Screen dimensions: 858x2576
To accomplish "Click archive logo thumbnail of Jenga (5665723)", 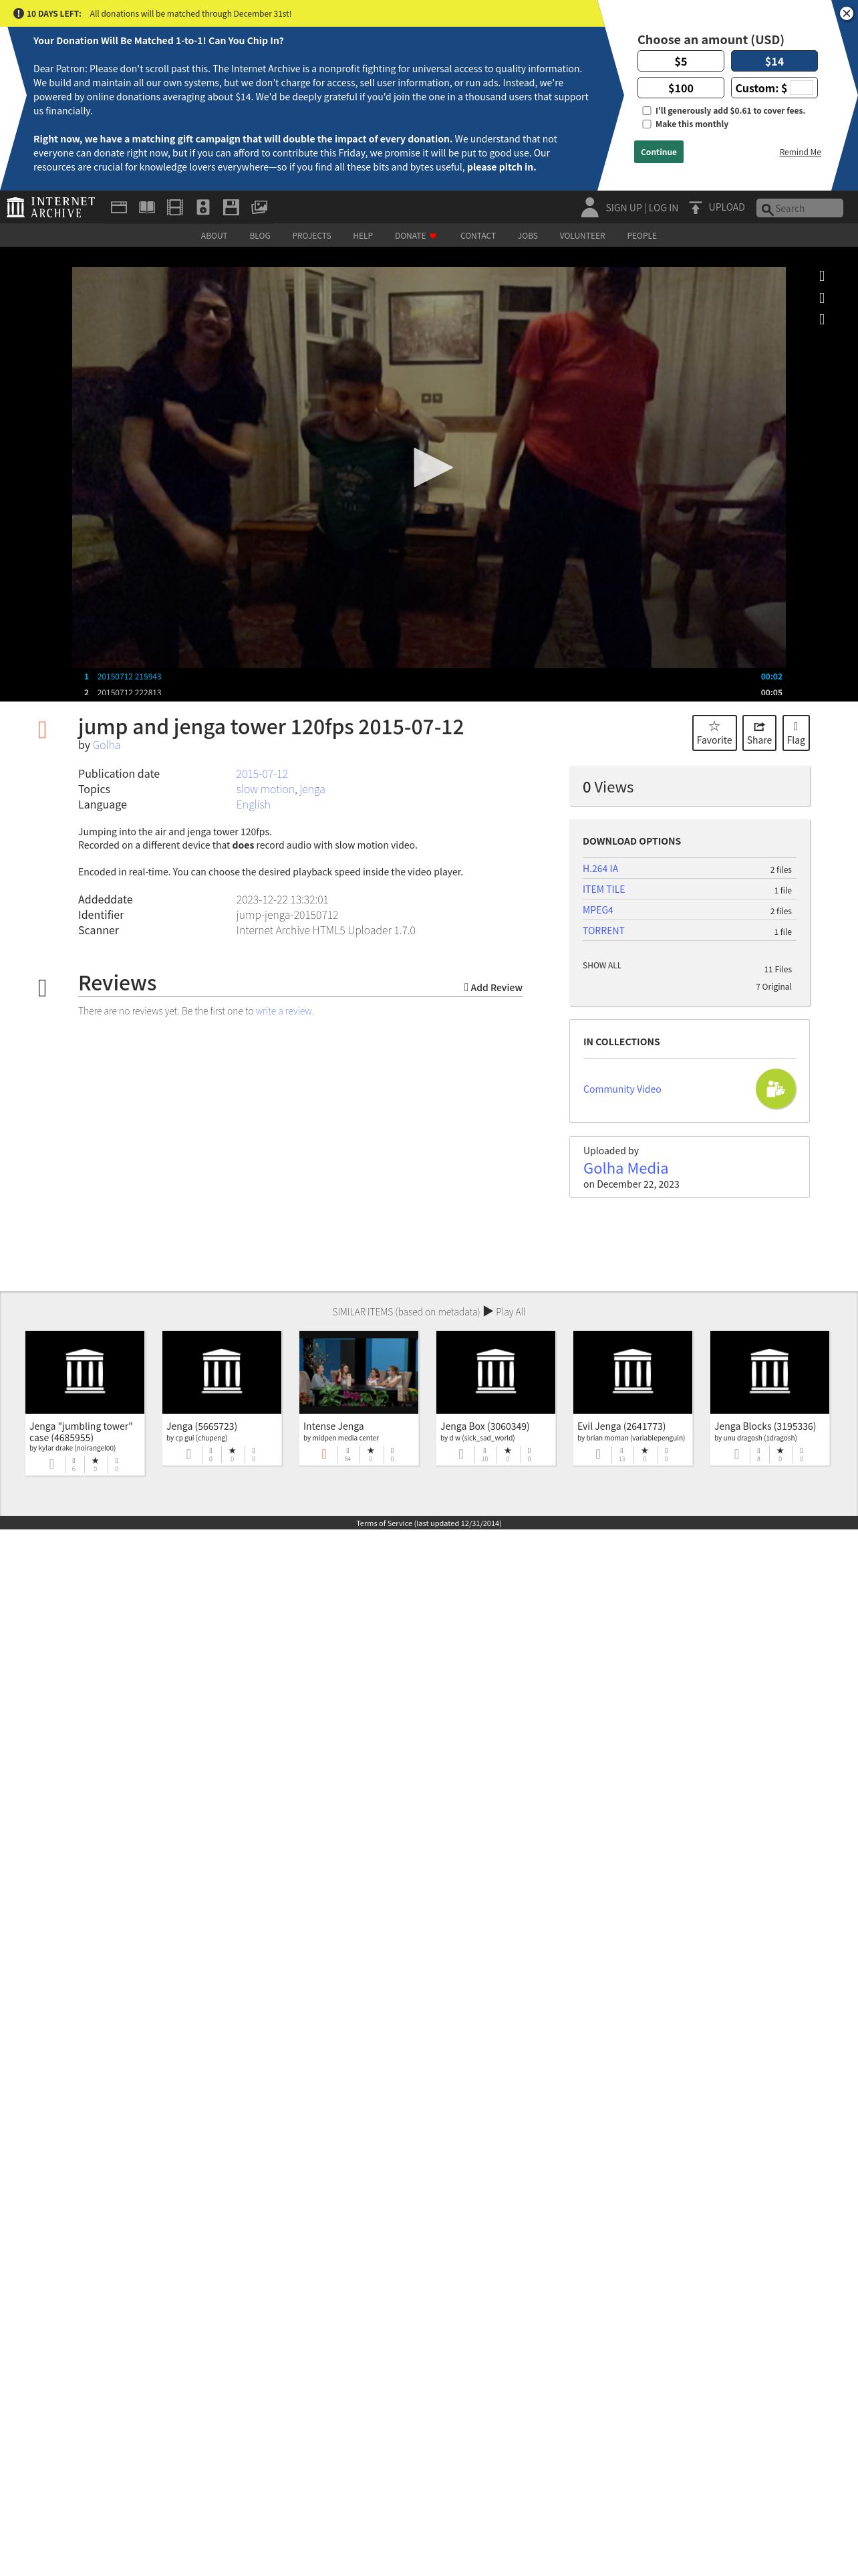I will (222, 1372).
